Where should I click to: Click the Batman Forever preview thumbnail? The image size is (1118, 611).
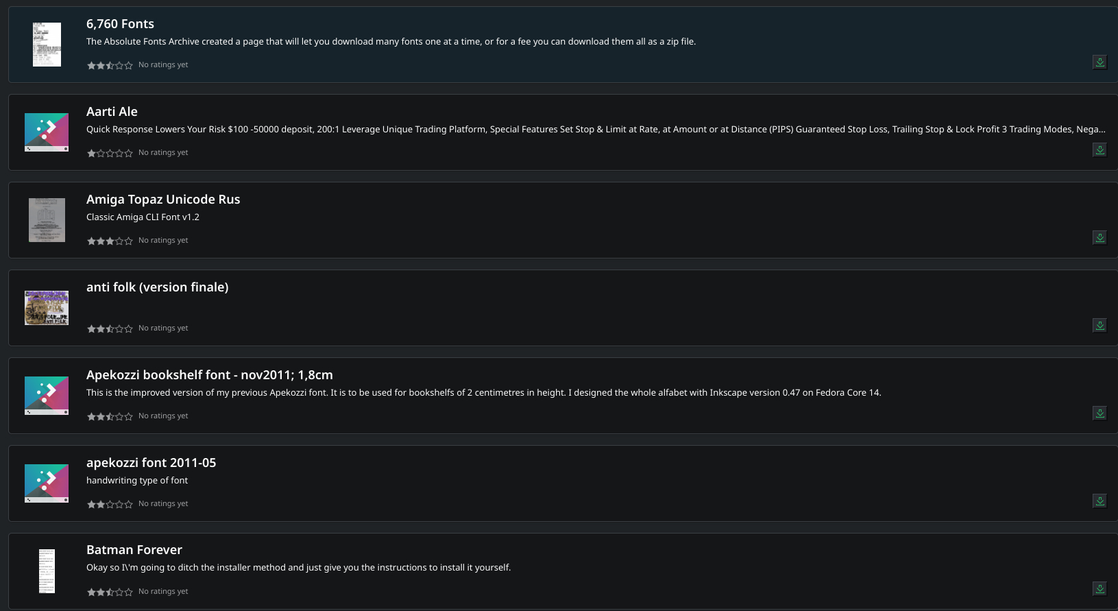click(x=47, y=571)
